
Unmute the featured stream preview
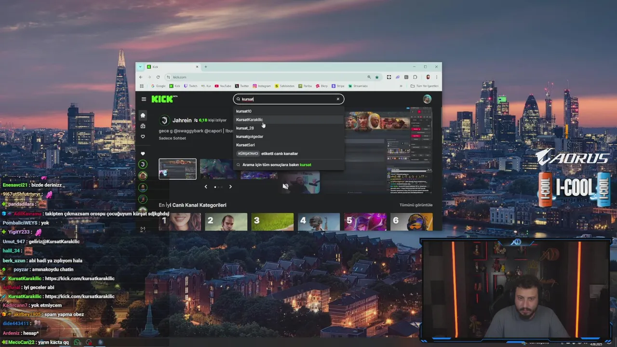(x=285, y=187)
